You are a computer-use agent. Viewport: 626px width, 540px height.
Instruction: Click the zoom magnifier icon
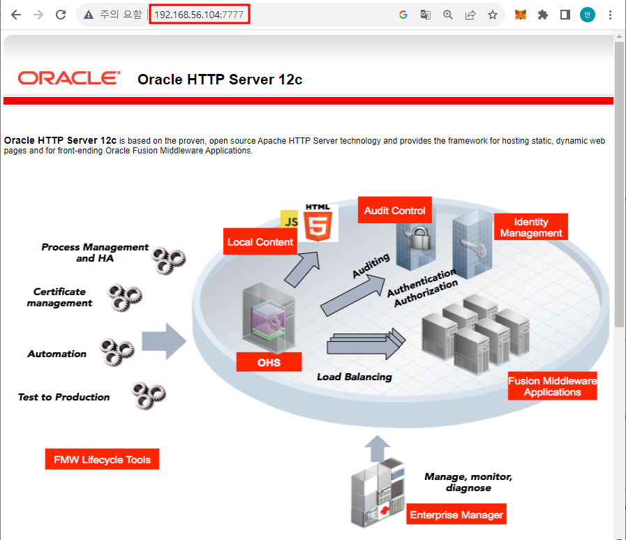click(x=448, y=15)
